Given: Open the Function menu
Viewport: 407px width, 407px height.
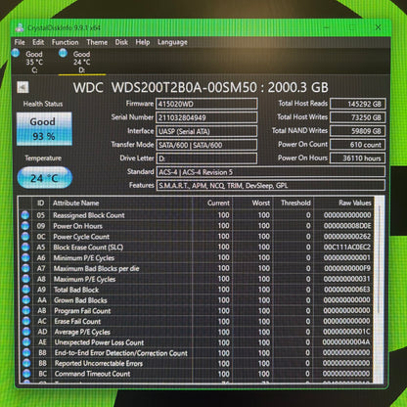Looking at the screenshot, I should pos(65,42).
